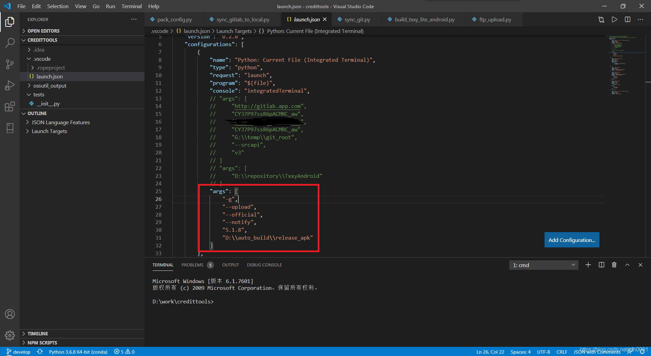Split the terminal panel
651x356 pixels.
tap(601, 265)
